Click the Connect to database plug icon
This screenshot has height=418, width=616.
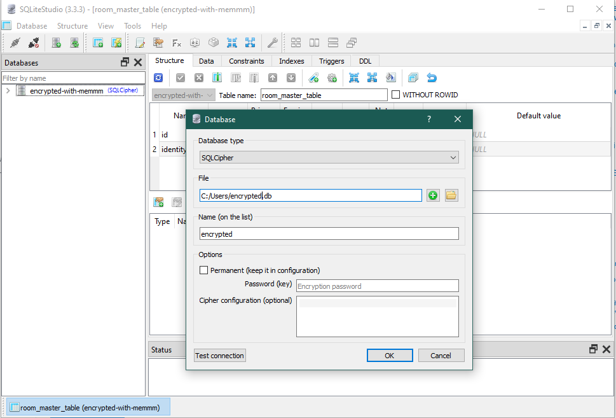click(15, 43)
